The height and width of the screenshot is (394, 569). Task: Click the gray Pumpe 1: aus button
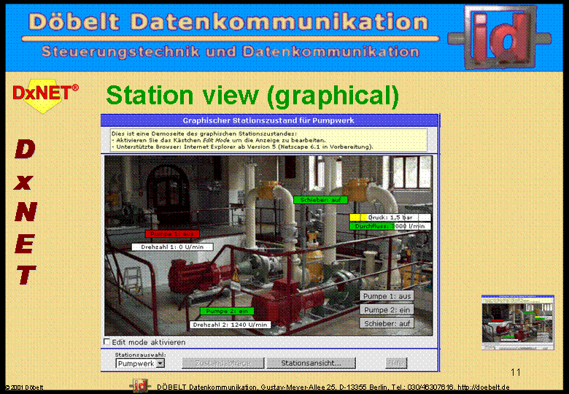tap(387, 296)
